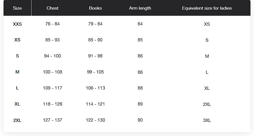Click the Books column header

click(95, 8)
